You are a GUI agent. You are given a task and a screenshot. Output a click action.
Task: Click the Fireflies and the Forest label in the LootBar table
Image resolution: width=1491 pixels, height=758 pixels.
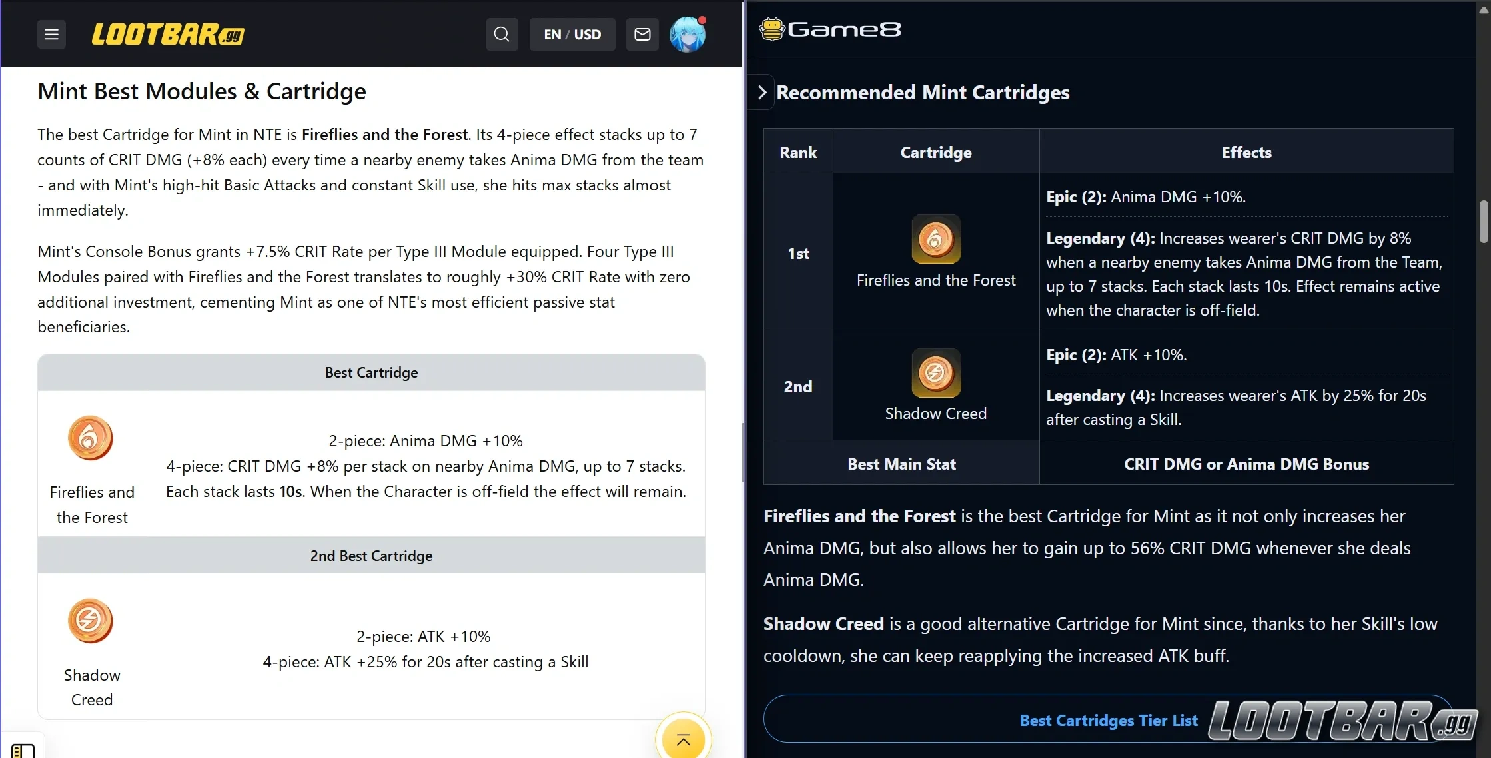click(92, 504)
